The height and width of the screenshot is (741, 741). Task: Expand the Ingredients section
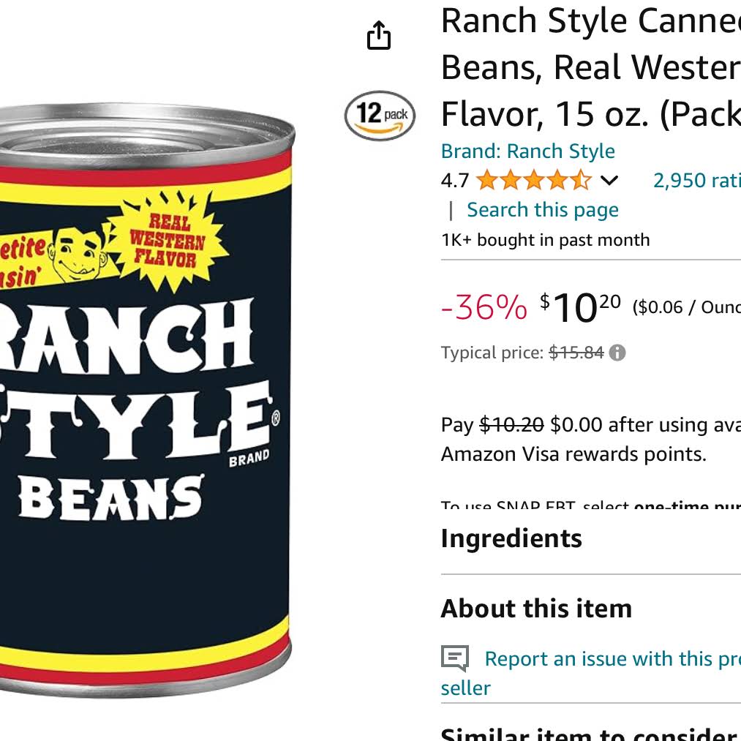(591, 538)
